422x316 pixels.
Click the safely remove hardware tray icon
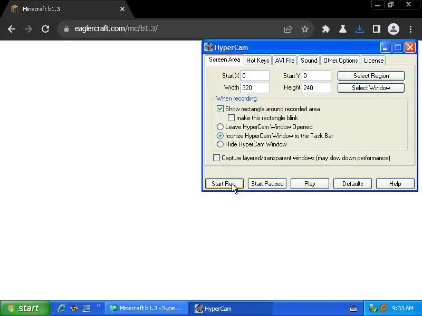pyautogui.click(x=373, y=308)
